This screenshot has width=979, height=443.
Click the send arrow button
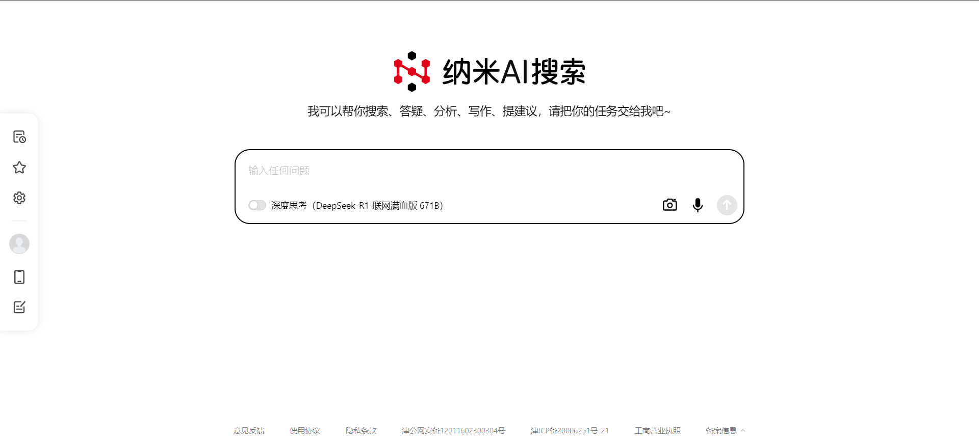pos(727,205)
